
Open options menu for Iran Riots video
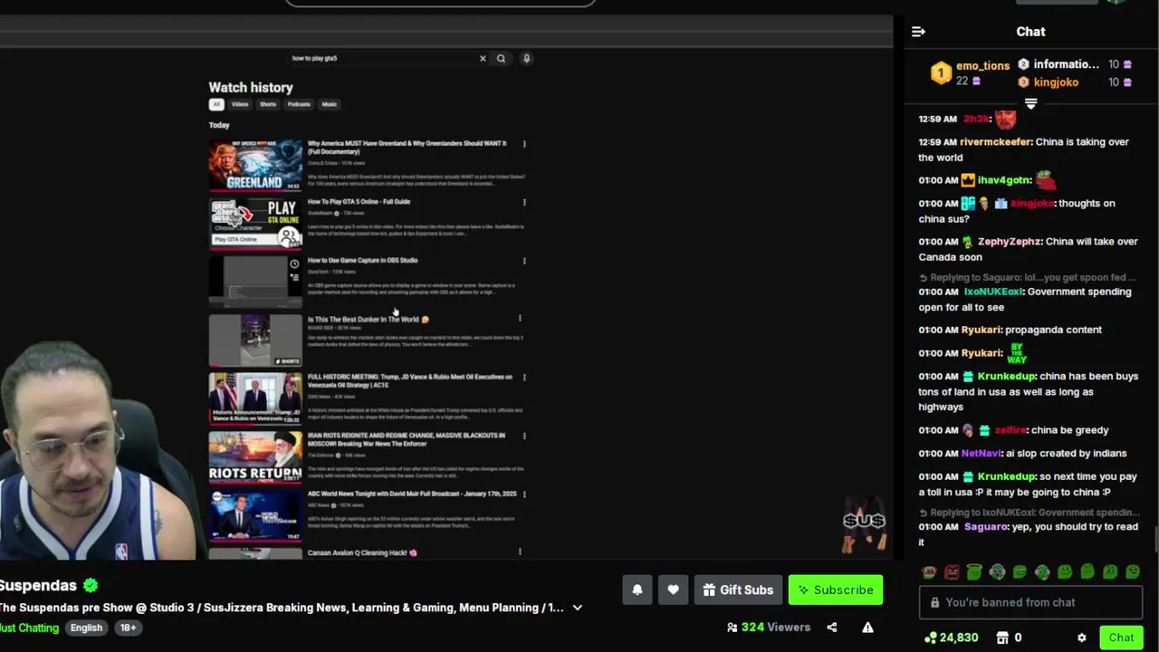point(523,436)
